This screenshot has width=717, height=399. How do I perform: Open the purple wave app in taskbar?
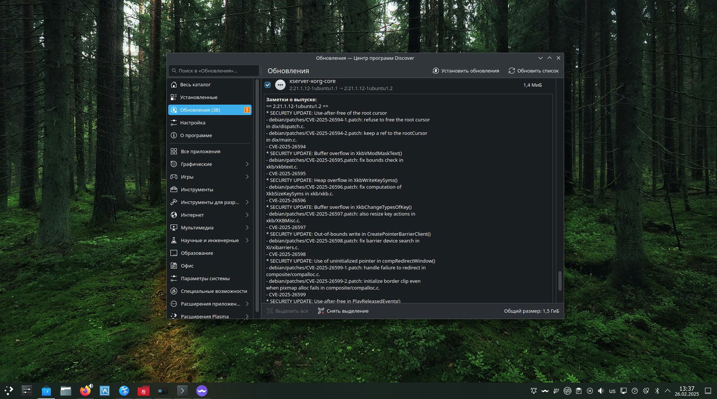pos(202,390)
